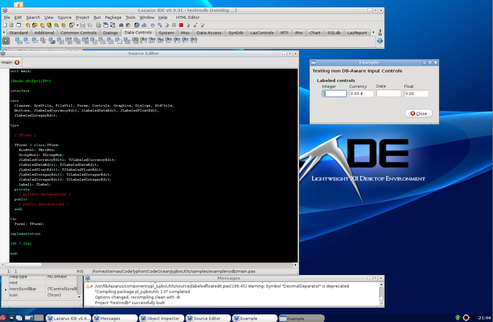The height and width of the screenshot is (322, 493).
Task: Click the blue down arrow at the palette's right end
Action: pos(380,41)
